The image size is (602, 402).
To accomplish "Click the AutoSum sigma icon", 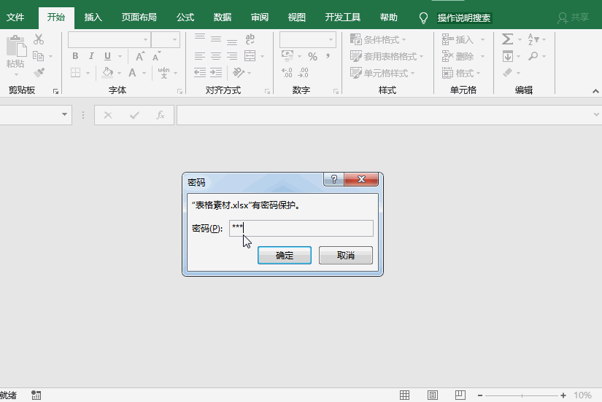I will [x=507, y=39].
